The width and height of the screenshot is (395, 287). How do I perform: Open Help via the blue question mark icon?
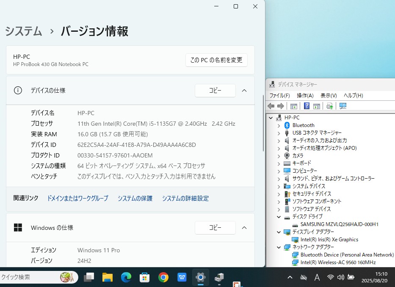(x=307, y=106)
